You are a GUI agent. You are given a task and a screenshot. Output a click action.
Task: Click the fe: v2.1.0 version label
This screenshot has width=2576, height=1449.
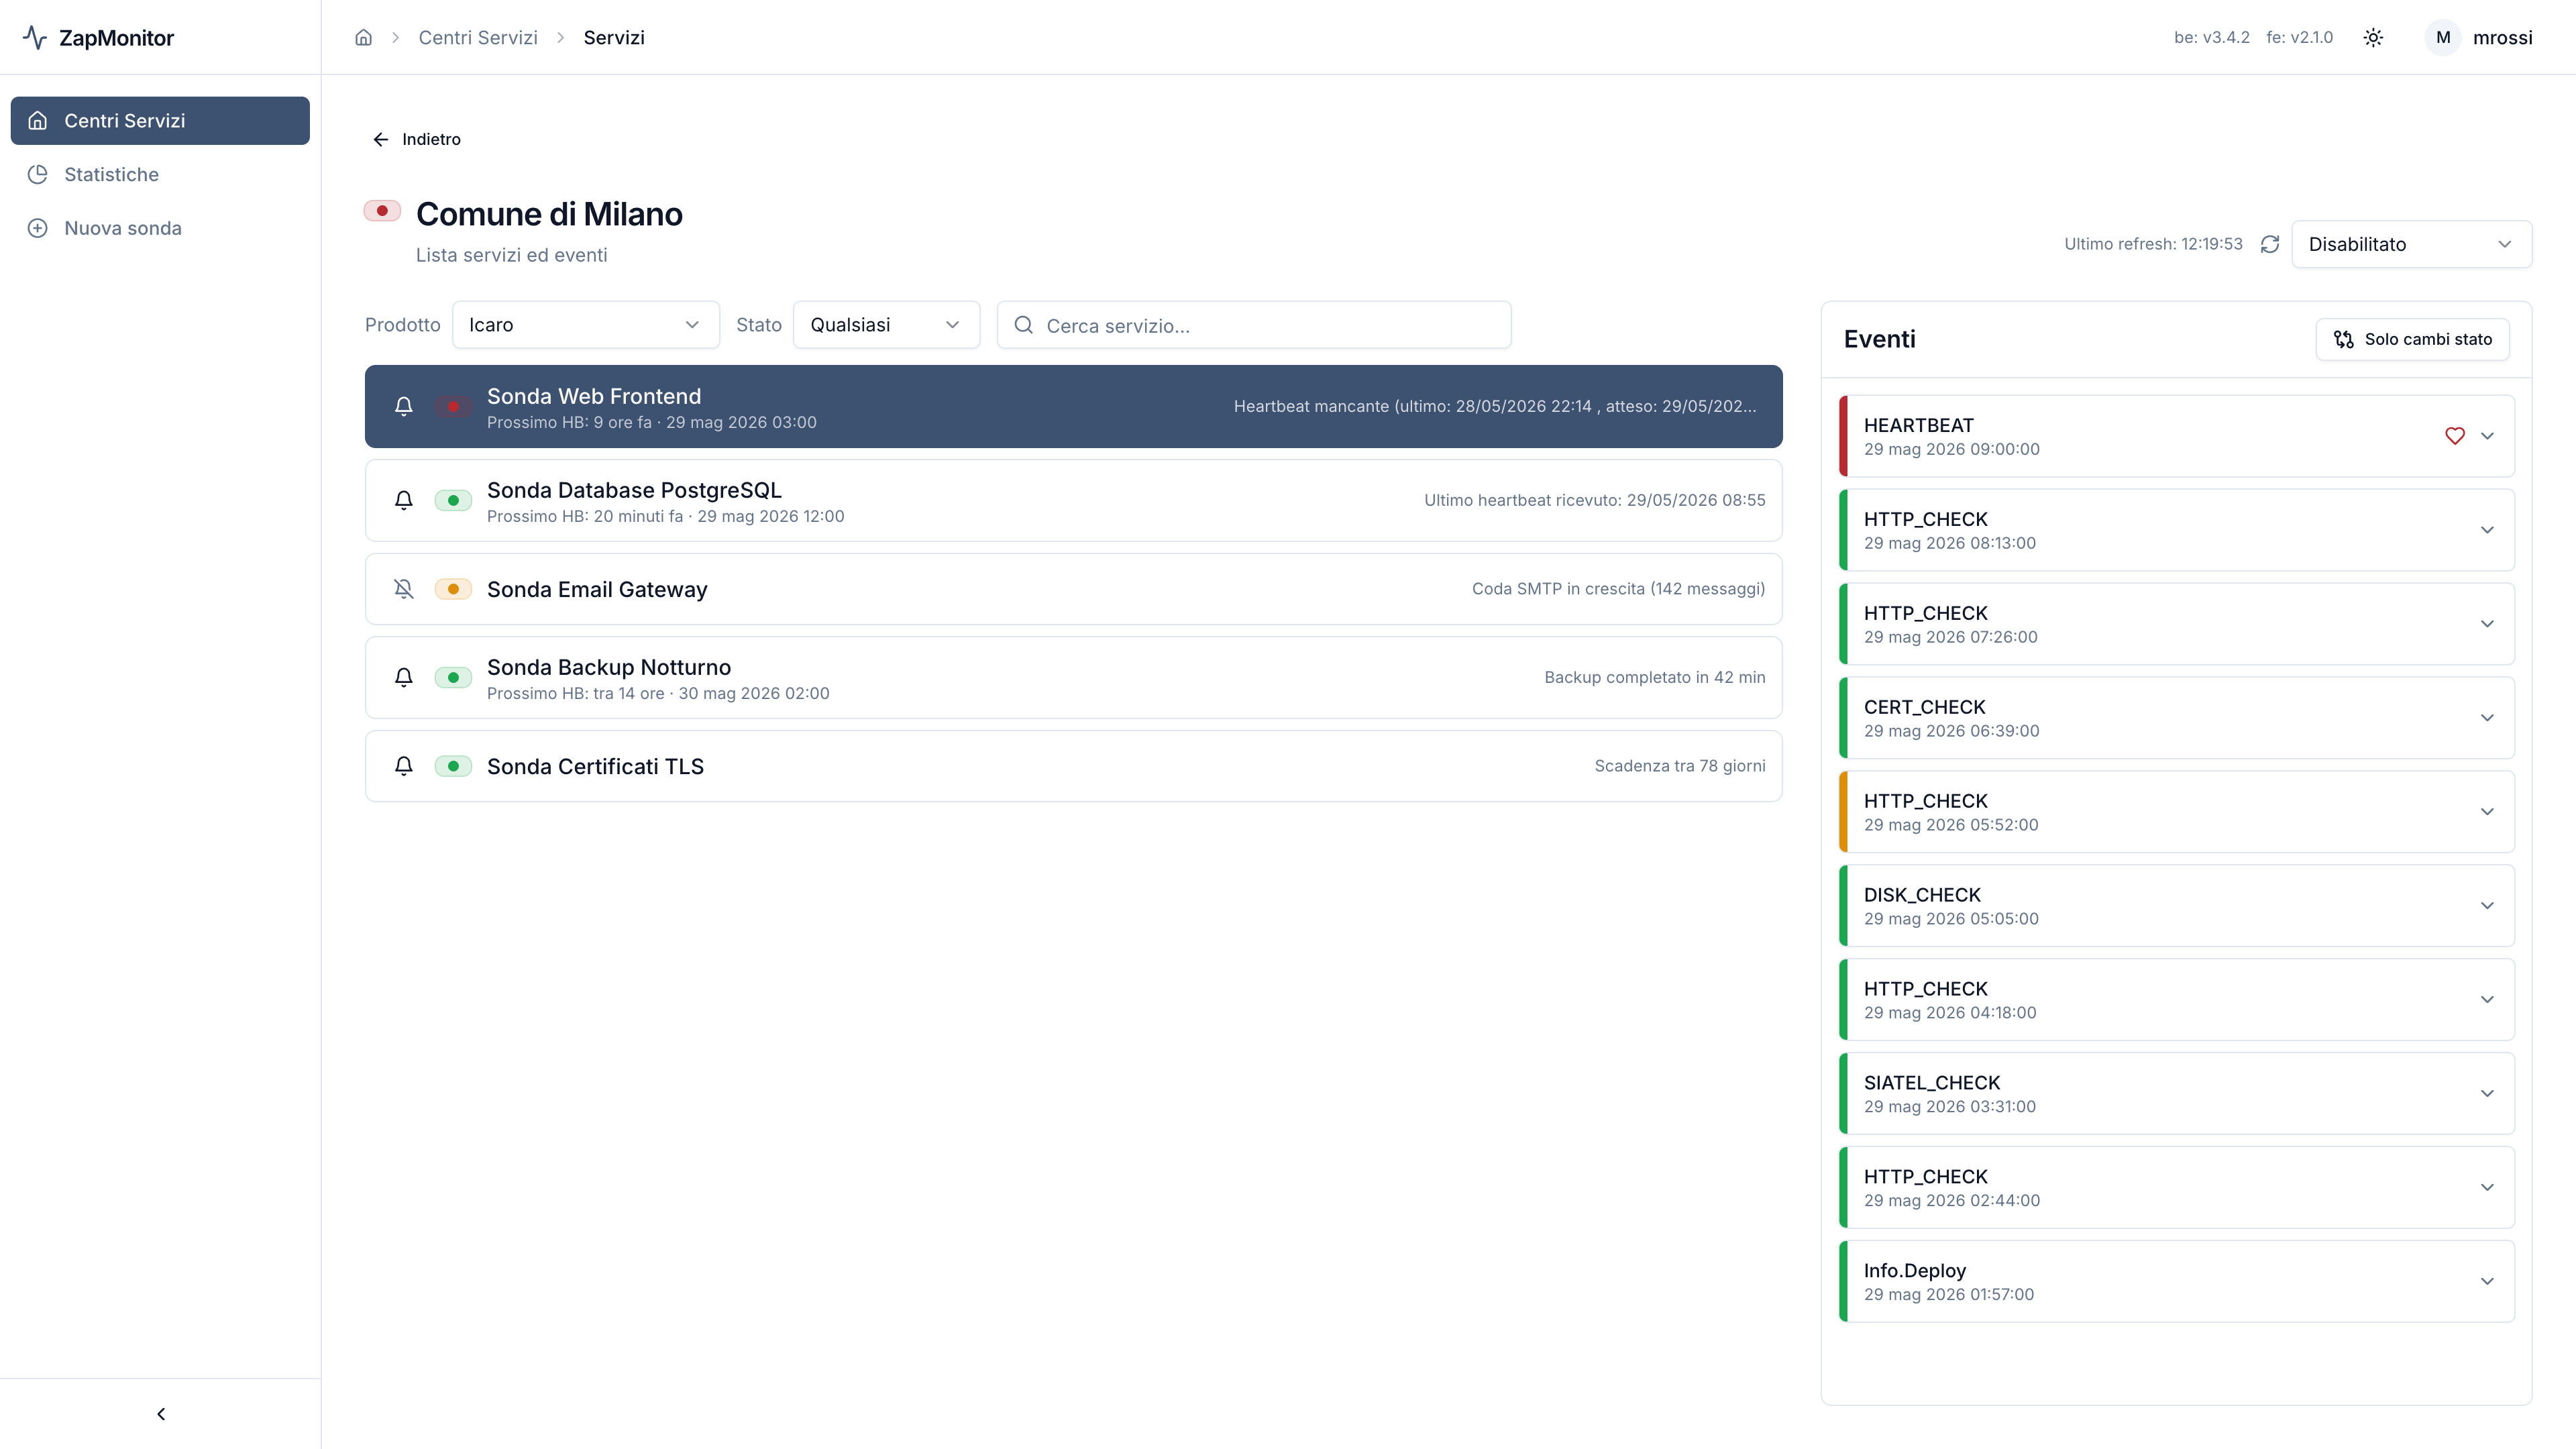[2299, 37]
